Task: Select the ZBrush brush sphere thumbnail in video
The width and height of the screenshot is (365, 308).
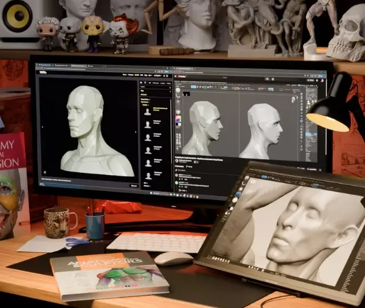Action: point(178,90)
